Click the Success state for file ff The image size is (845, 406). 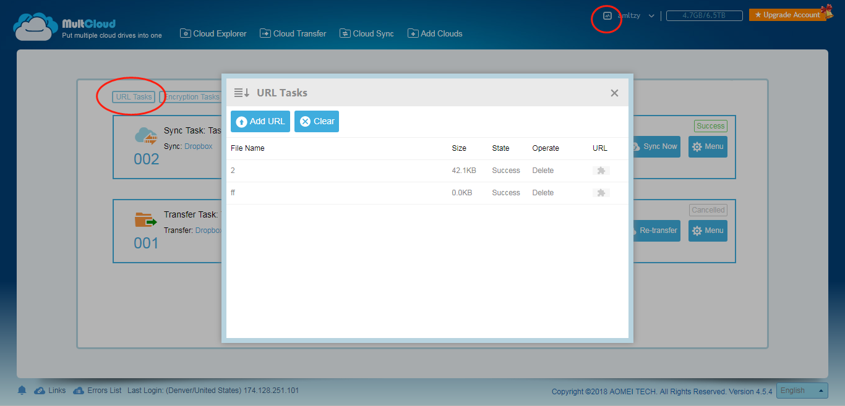[506, 193]
